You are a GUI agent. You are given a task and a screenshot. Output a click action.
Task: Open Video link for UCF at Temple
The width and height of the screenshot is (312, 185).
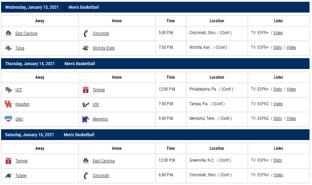coord(291,89)
